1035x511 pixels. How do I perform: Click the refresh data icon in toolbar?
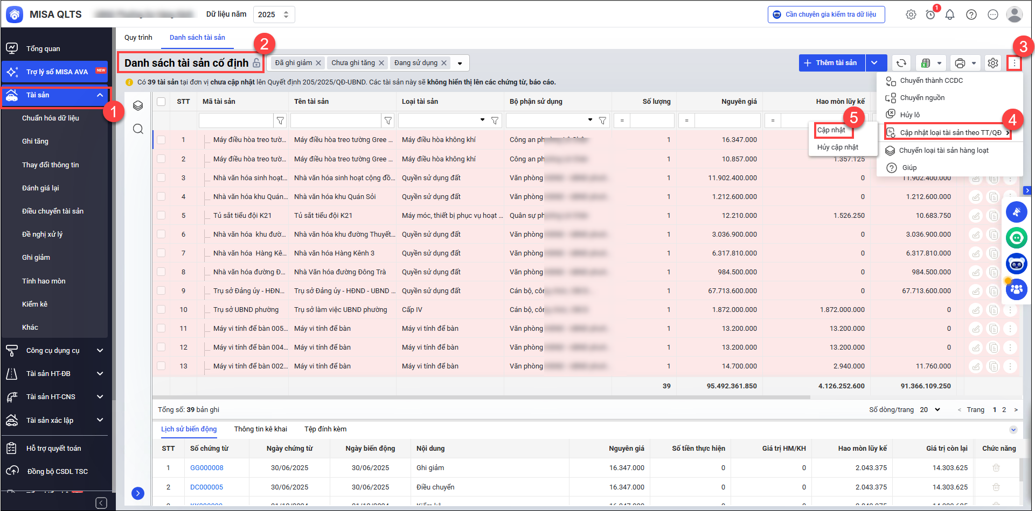tap(901, 63)
